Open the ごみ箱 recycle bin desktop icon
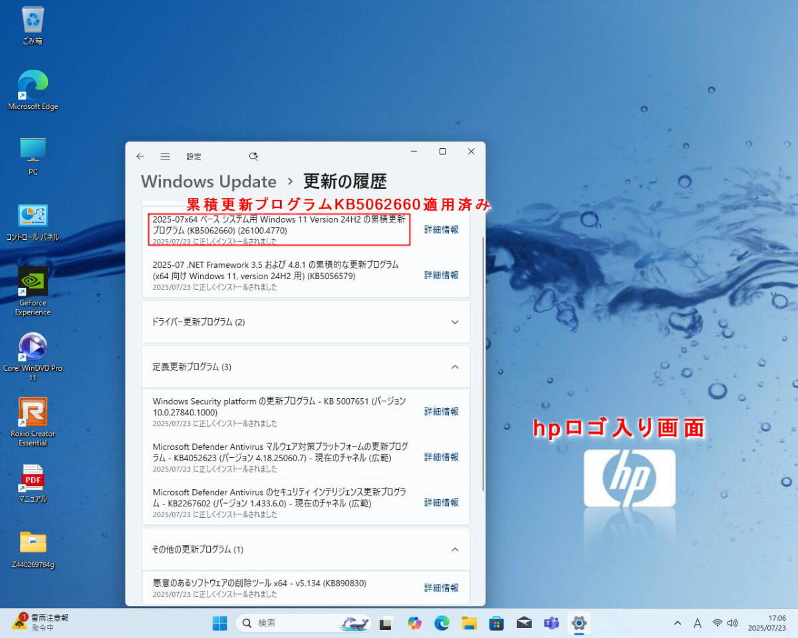Screen dimensions: 798x638 (x=33, y=27)
